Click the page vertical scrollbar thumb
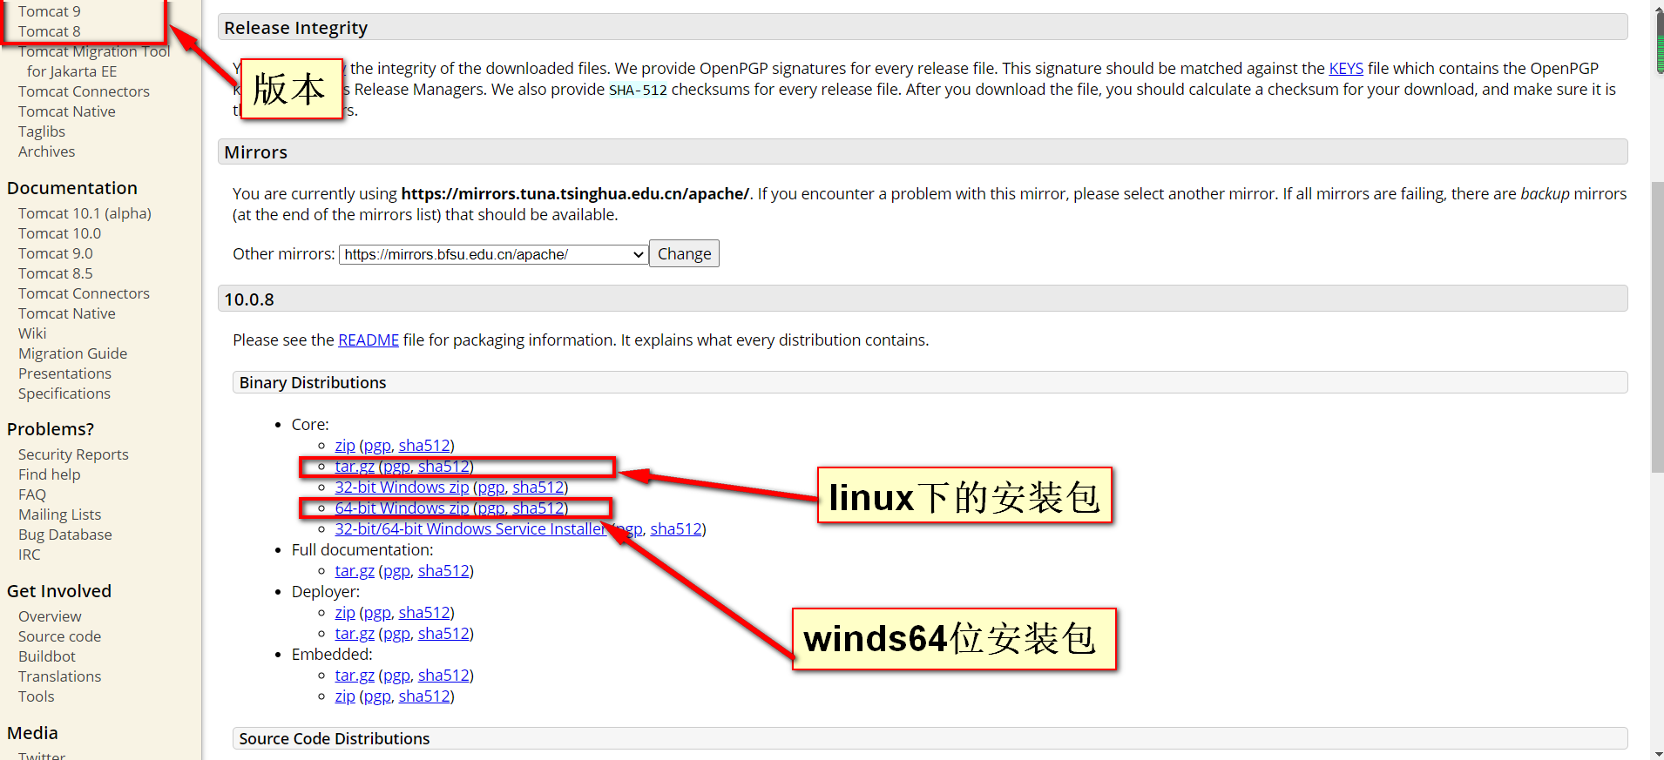 coord(1657,326)
